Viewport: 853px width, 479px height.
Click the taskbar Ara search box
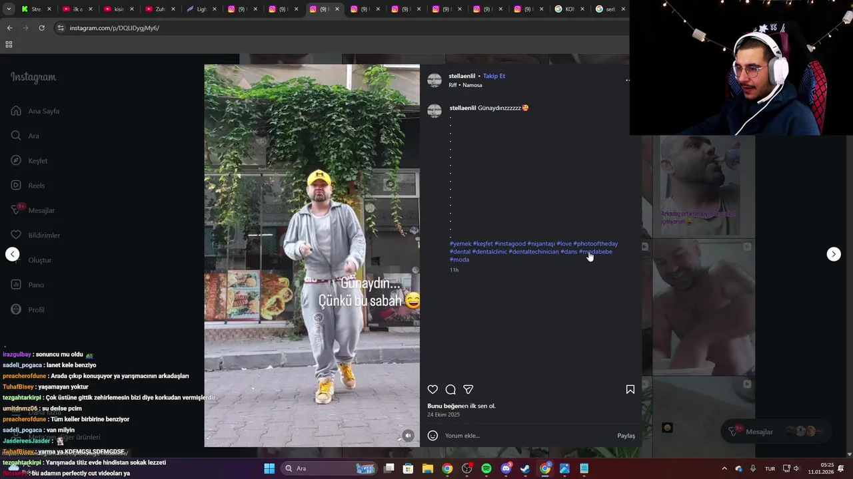(x=329, y=468)
